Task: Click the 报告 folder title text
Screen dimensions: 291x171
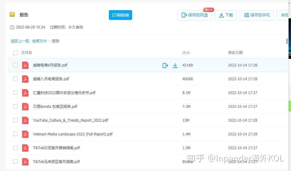Action: pyautogui.click(x=24, y=15)
